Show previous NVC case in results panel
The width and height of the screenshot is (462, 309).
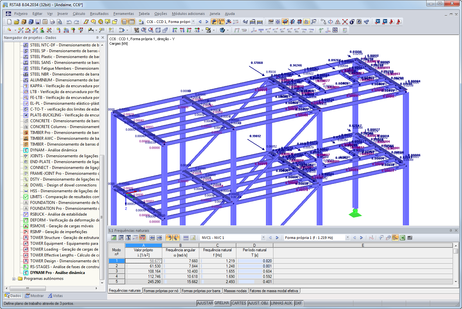click(x=270, y=238)
